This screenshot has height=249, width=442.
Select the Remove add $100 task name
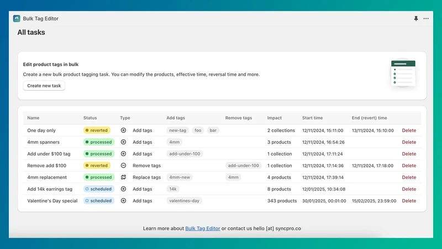[47, 165]
